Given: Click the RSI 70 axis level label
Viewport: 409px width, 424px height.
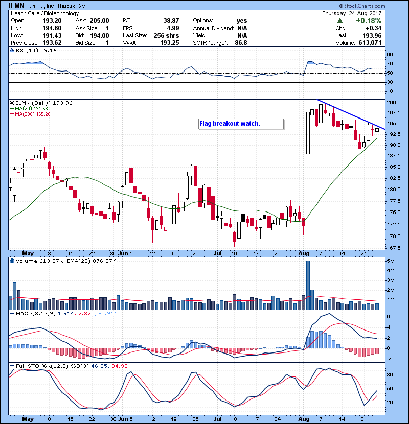Looking at the screenshot, I should 390,64.
